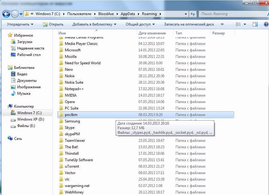Change the view with the view icon
Image resolution: width=269 pixels, height=195 pixels.
coord(238,24)
